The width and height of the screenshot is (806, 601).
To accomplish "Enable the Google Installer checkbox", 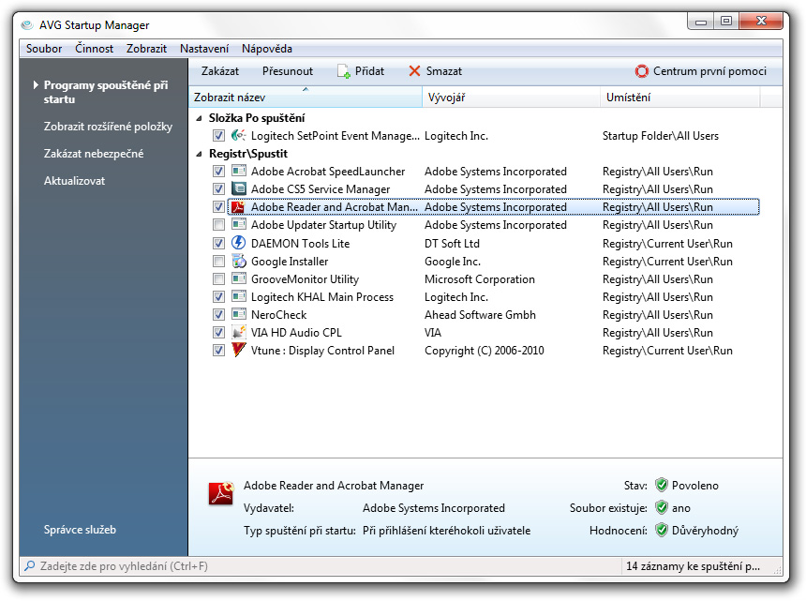I will (218, 262).
